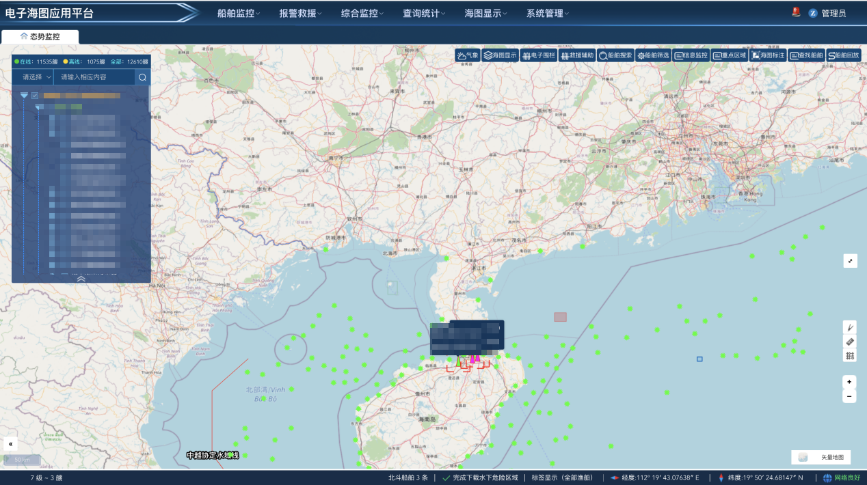Open the 气象 weather tool

tap(468, 55)
